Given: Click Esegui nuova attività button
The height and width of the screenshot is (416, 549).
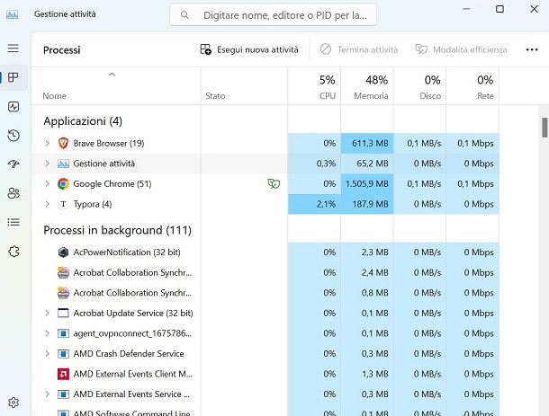Looking at the screenshot, I should pyautogui.click(x=249, y=49).
